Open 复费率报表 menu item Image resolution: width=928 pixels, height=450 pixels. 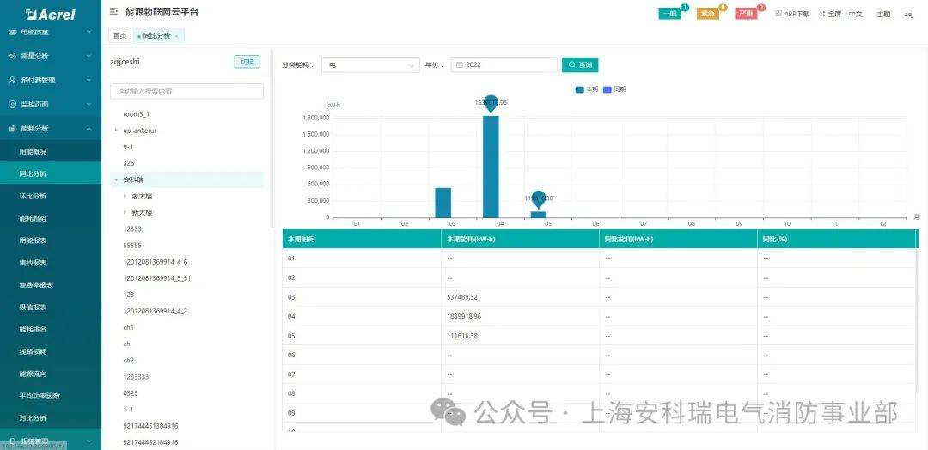pos(51,284)
